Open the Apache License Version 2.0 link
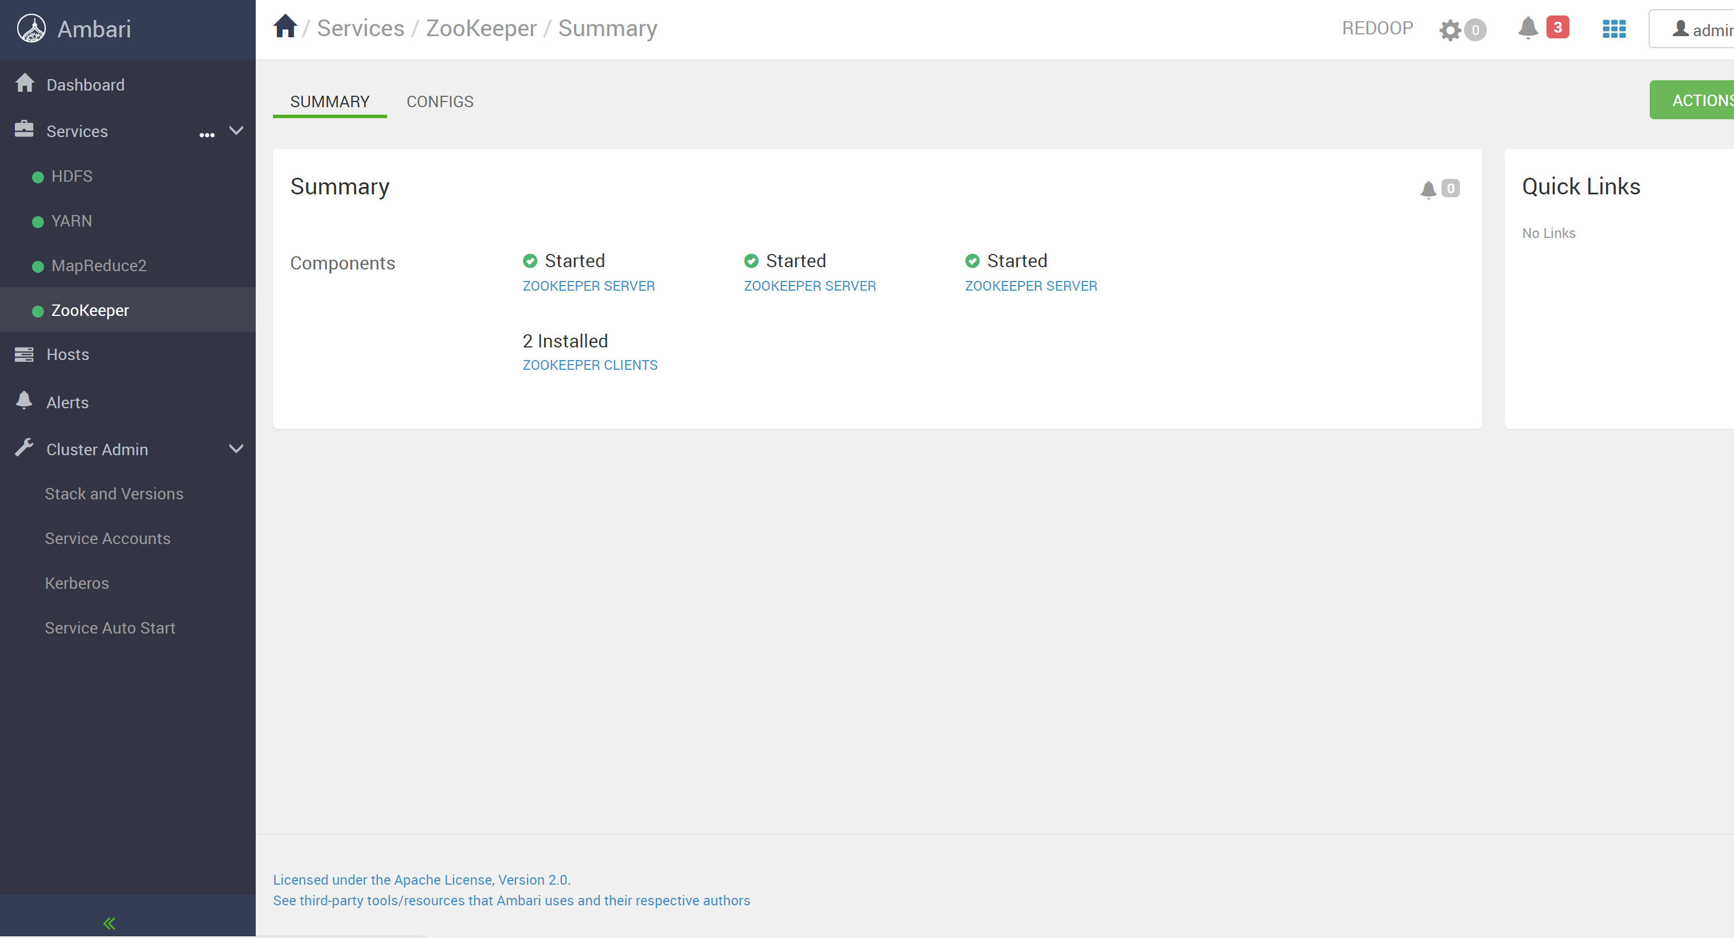The height and width of the screenshot is (938, 1734). pyautogui.click(x=421, y=880)
